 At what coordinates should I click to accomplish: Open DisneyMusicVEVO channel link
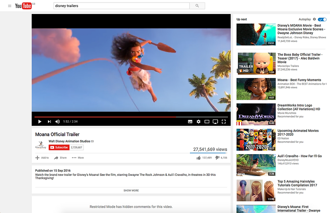(288, 160)
